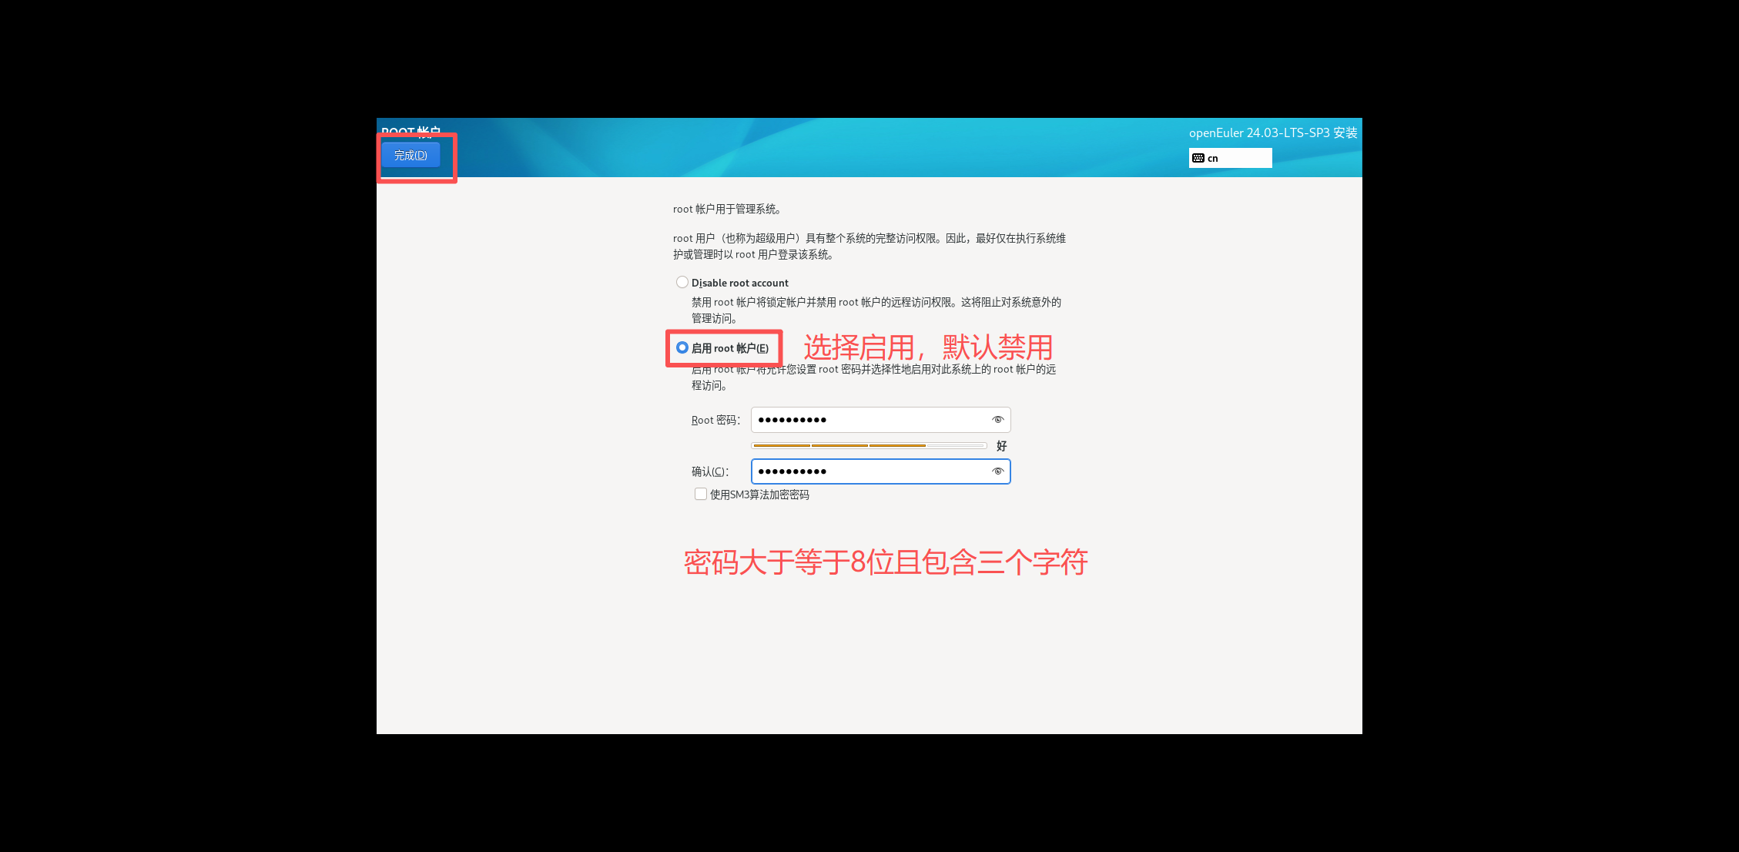Click the red 选择启用，默认禁用 annotation

(x=927, y=347)
